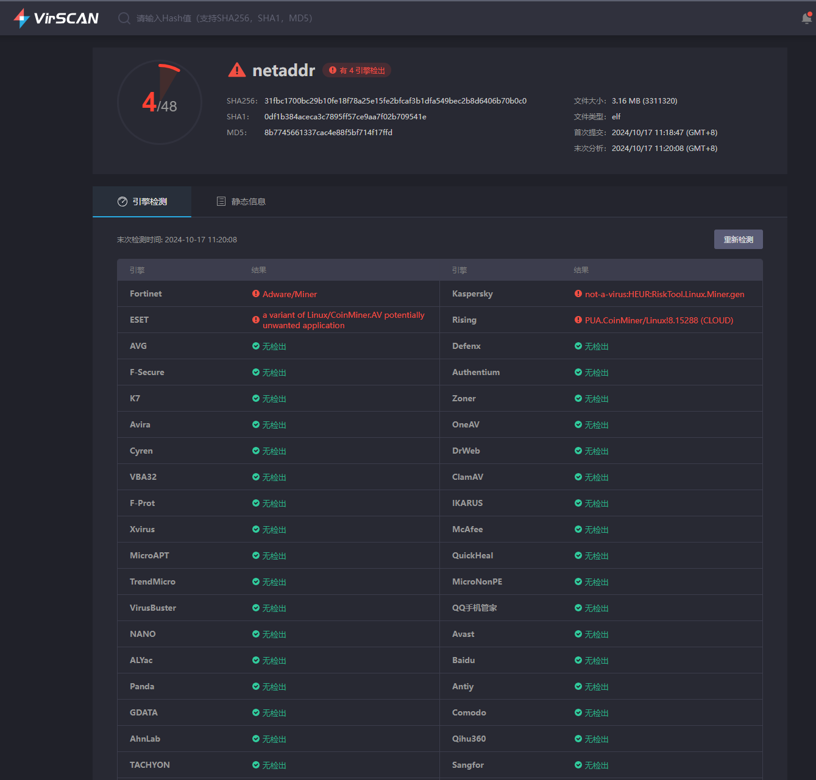Click the green check icon in Defenx row

coord(578,346)
